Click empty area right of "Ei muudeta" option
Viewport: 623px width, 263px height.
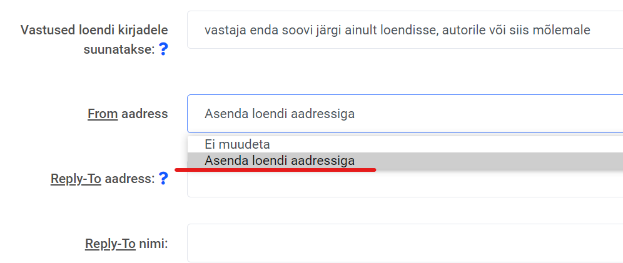pyautogui.click(x=438, y=144)
